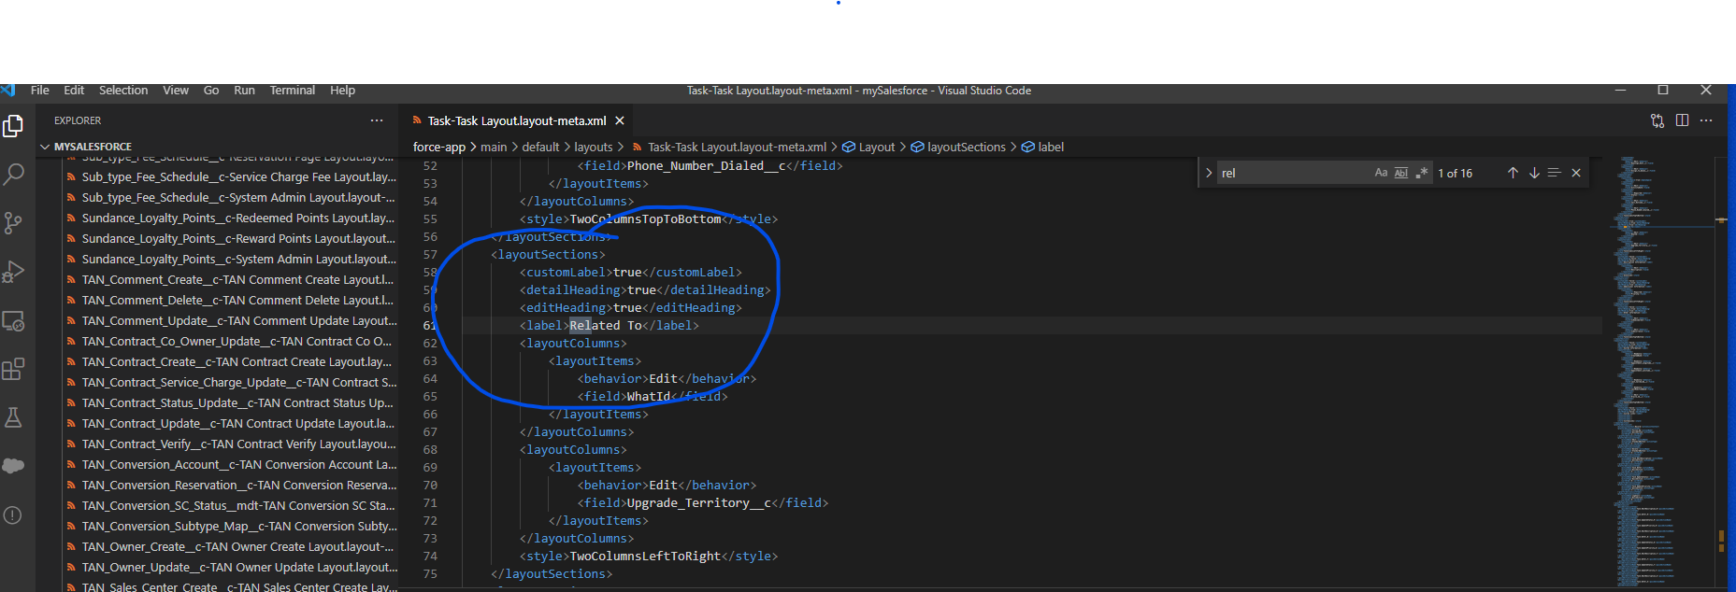Open TAN_Contract_Update layout file in explorer
Image resolution: width=1736 pixels, height=592 pixels.
pyautogui.click(x=237, y=423)
